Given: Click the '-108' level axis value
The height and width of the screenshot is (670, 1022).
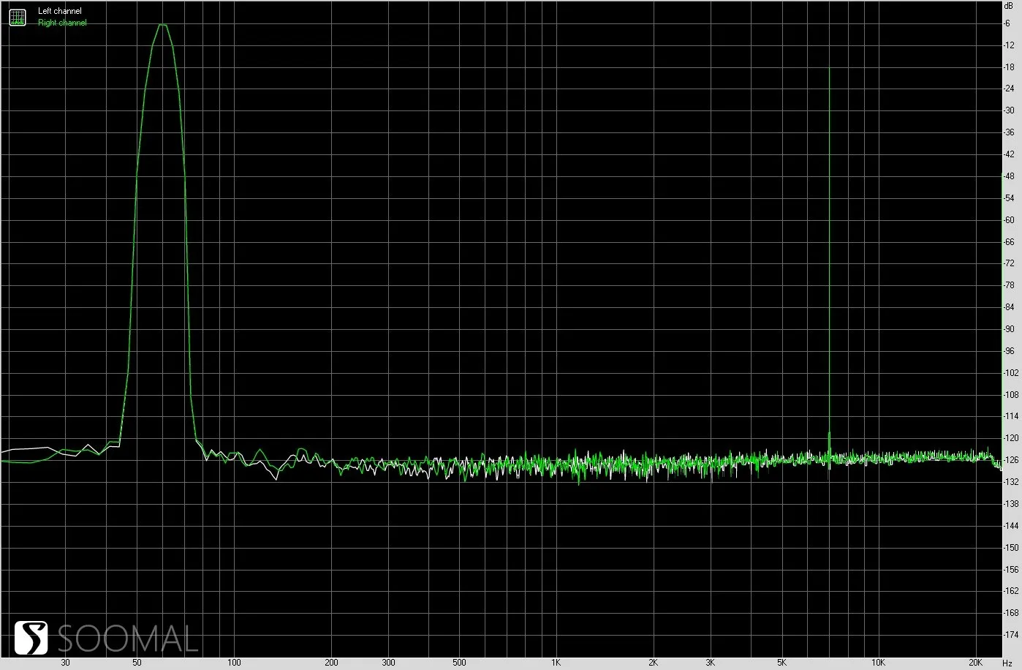Looking at the screenshot, I should click(x=1010, y=395).
